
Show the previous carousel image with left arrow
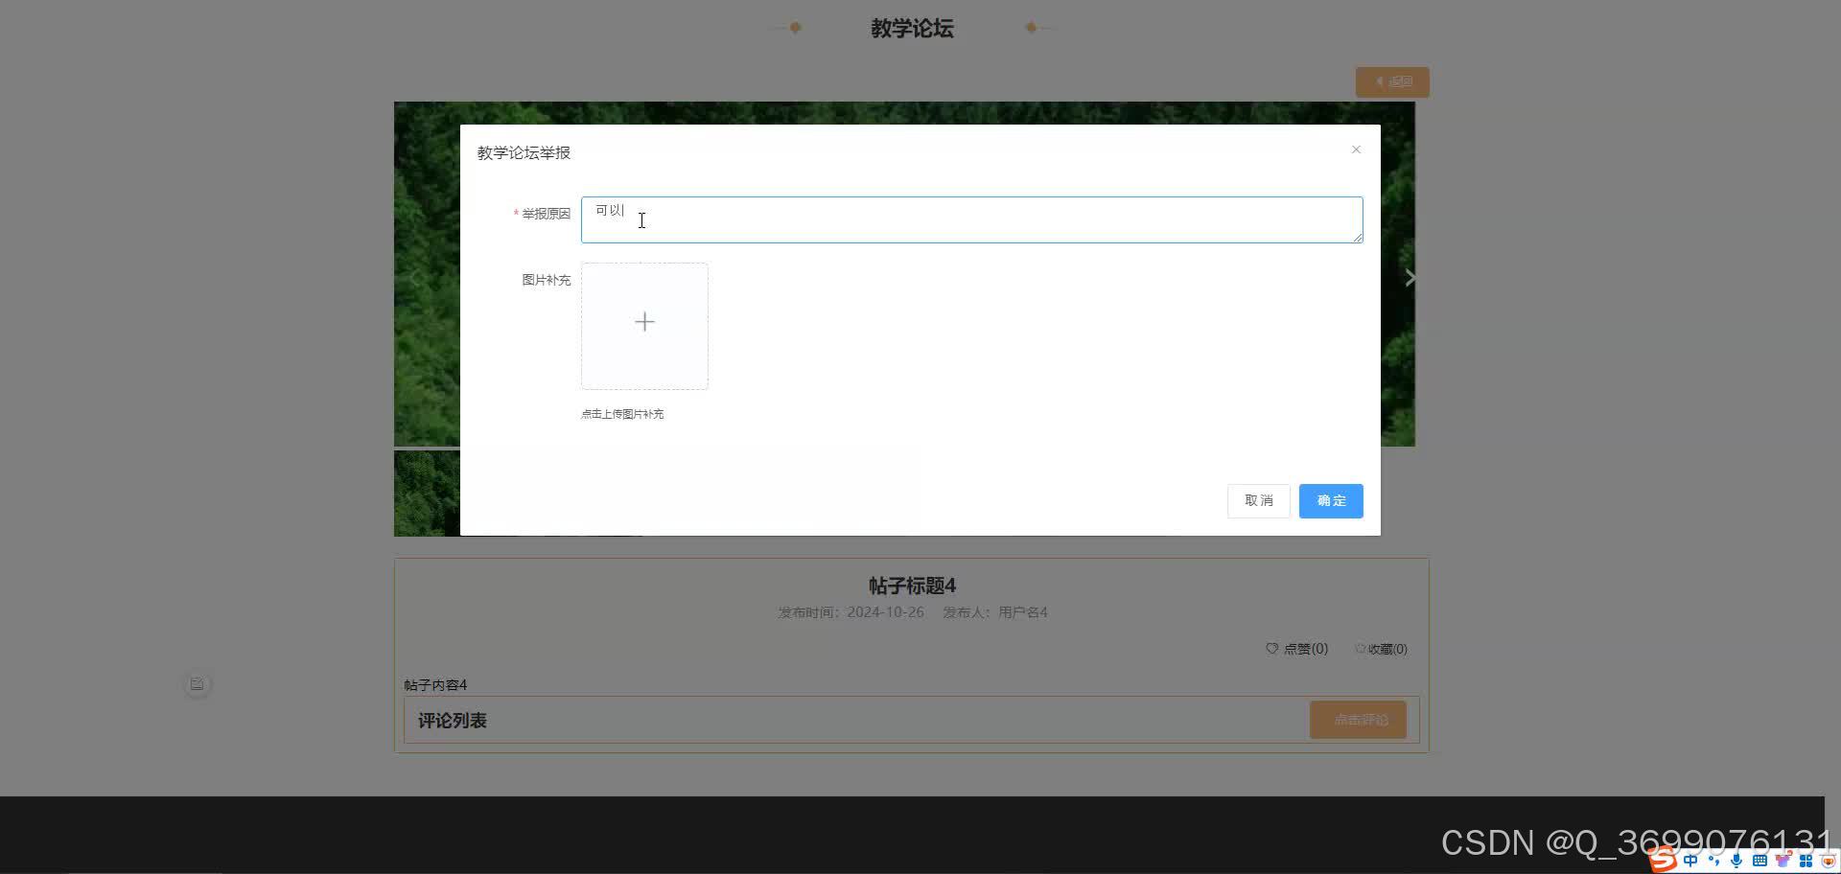[414, 278]
